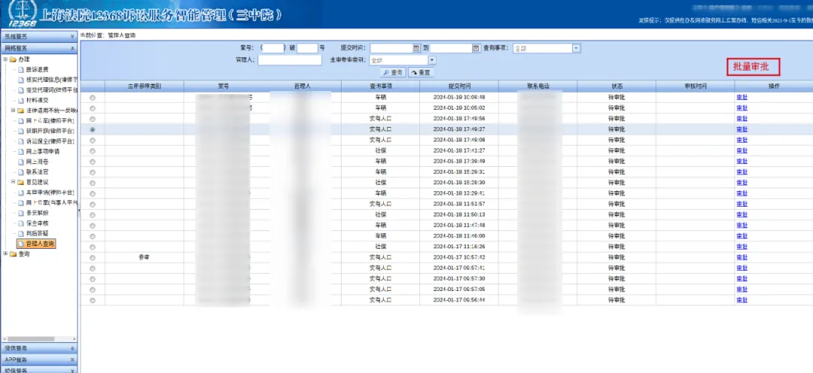Open calendar picker for 提交时间 start date
Viewport: 813px width, 373px height.
click(416, 48)
